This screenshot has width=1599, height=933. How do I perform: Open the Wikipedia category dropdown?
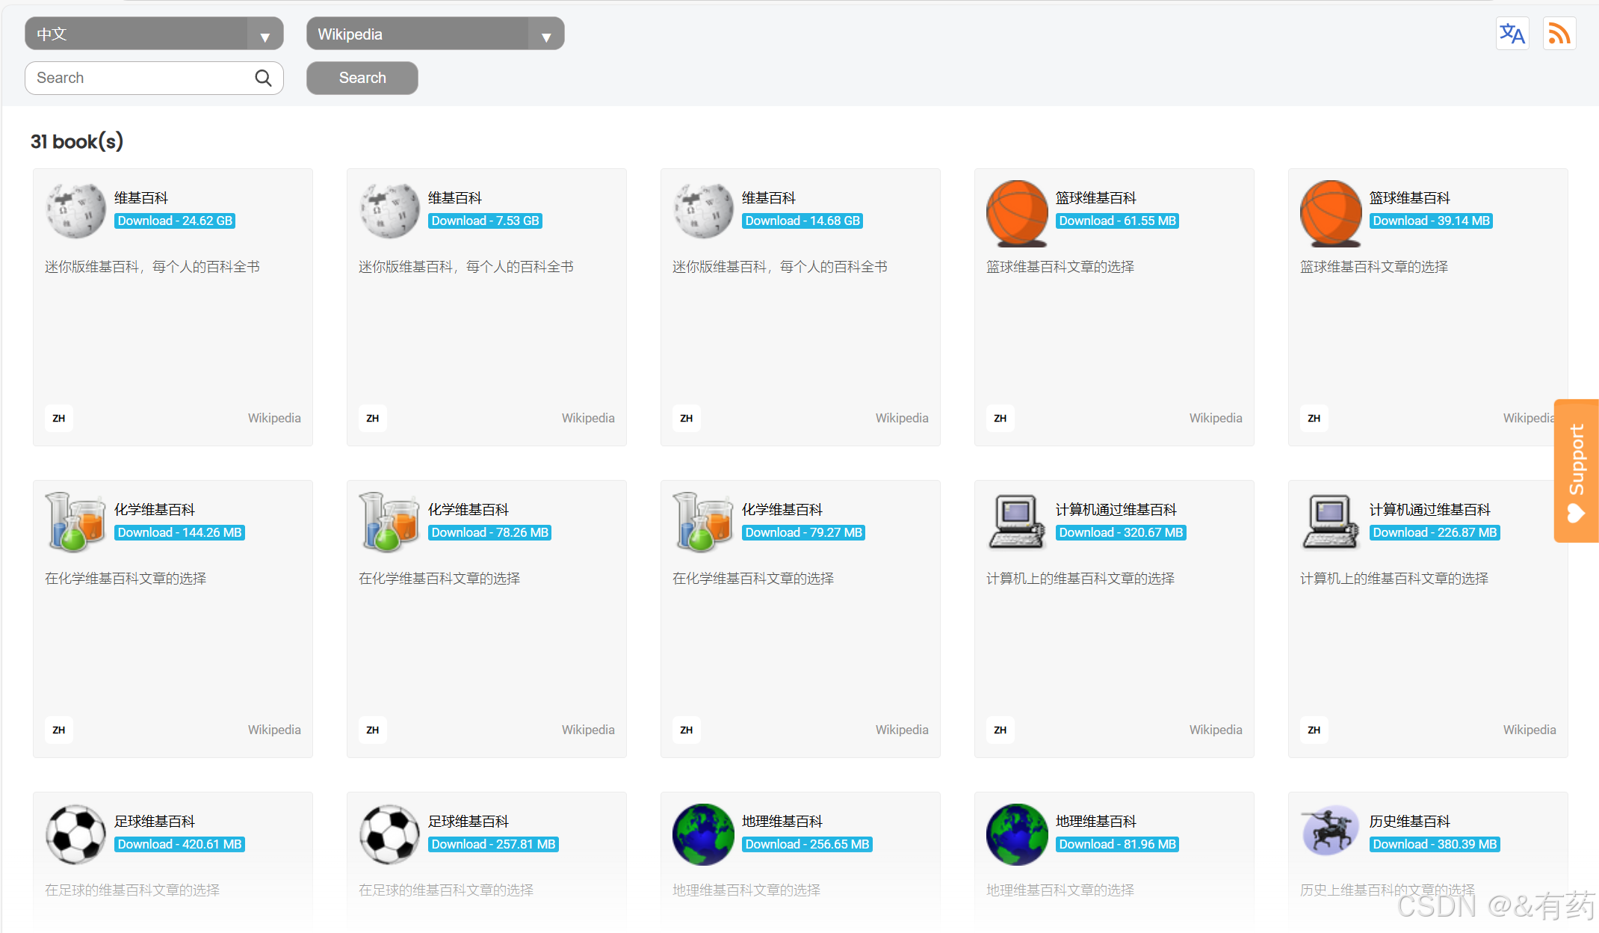[435, 34]
